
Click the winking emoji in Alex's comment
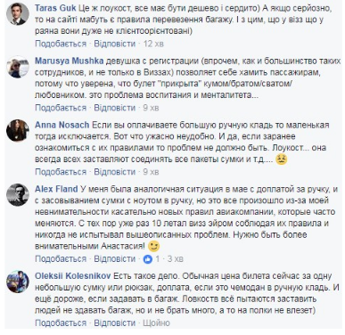153,246
